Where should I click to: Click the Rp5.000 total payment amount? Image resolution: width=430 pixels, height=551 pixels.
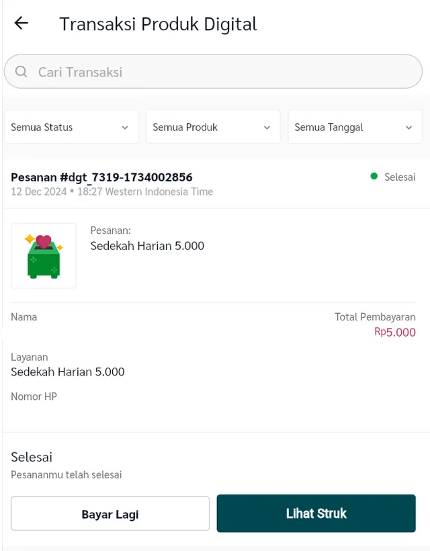tap(395, 332)
